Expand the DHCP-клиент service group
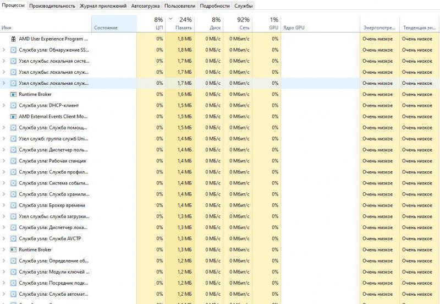Screen dimensions: 440x304 tap(4, 105)
